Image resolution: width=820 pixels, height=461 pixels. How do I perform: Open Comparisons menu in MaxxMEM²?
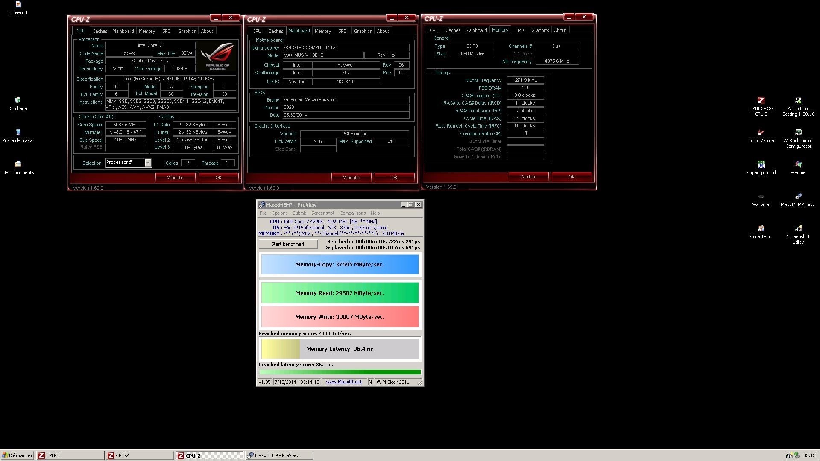[x=352, y=213]
